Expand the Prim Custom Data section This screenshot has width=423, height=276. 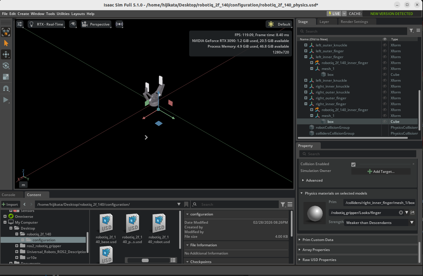tap(318, 240)
